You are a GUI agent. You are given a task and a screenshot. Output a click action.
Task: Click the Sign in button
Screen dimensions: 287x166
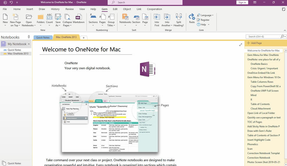pos(242,2)
